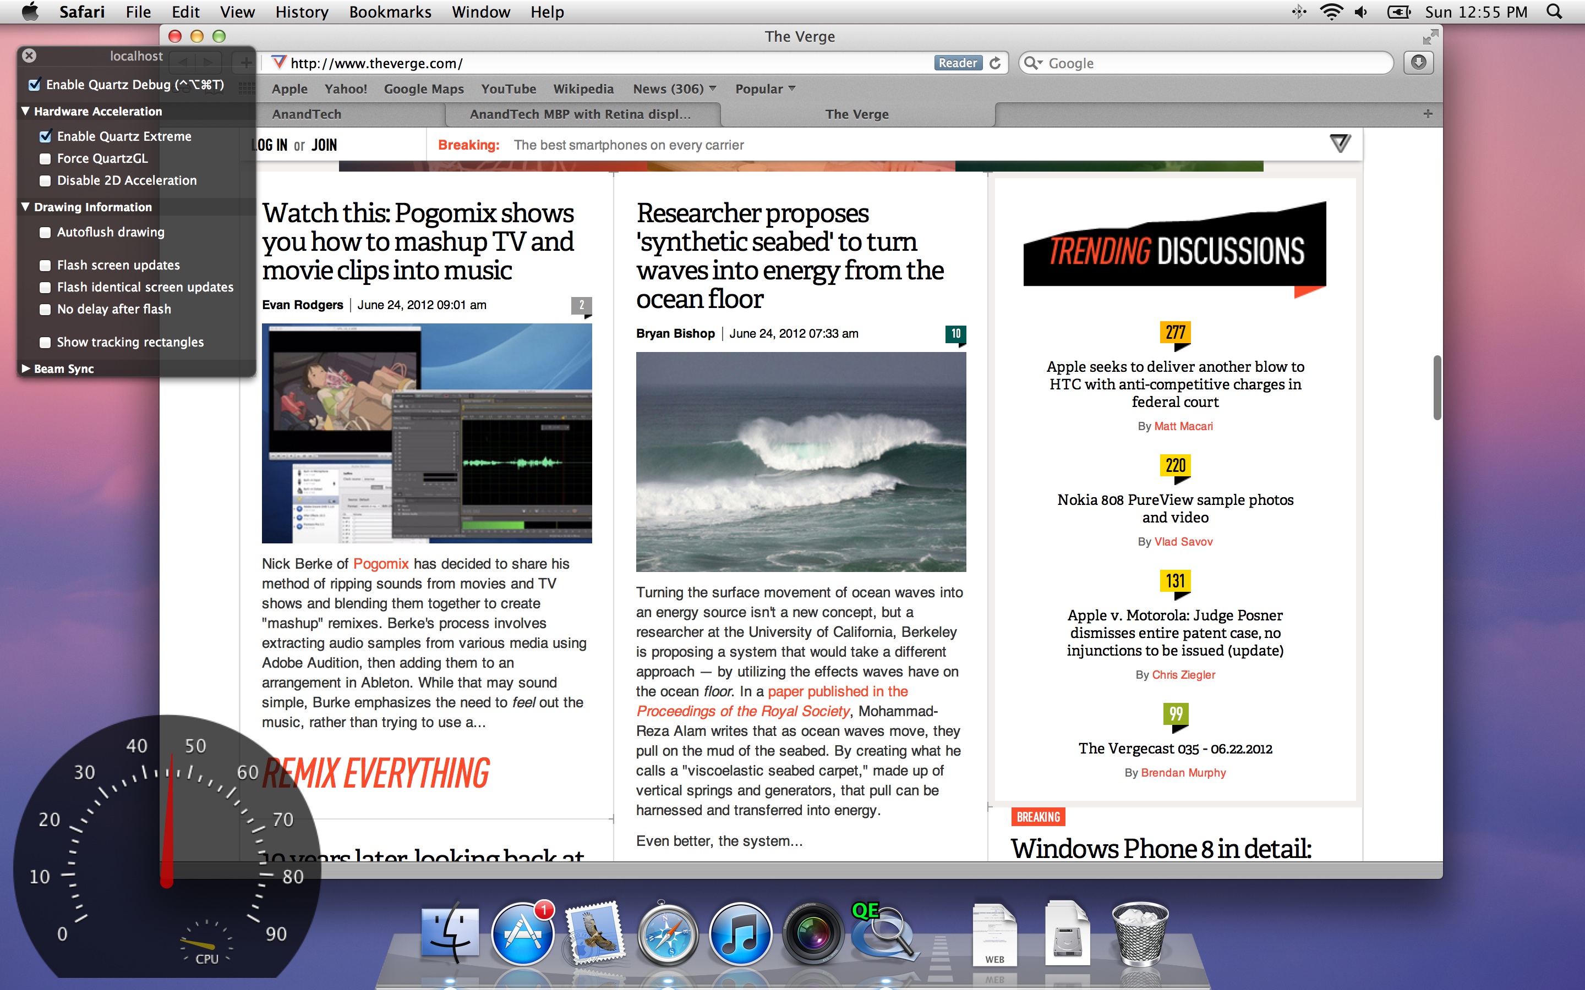Check Flash identical screen updates
Image resolution: width=1585 pixels, height=990 pixels.
coord(45,287)
